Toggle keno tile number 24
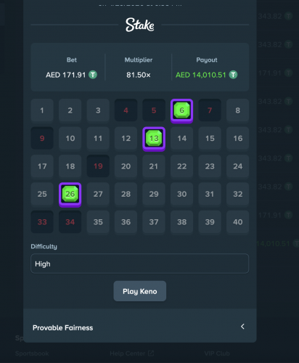The height and width of the screenshot is (363, 299). pos(238,166)
